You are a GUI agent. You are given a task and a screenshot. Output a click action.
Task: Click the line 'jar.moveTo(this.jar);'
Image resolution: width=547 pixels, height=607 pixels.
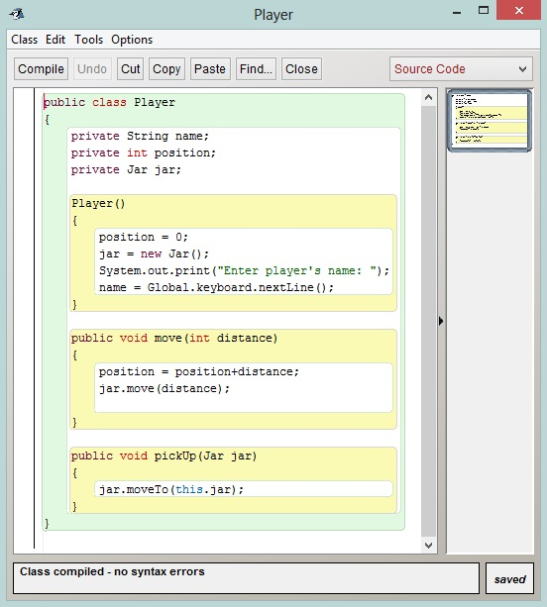tap(171, 490)
